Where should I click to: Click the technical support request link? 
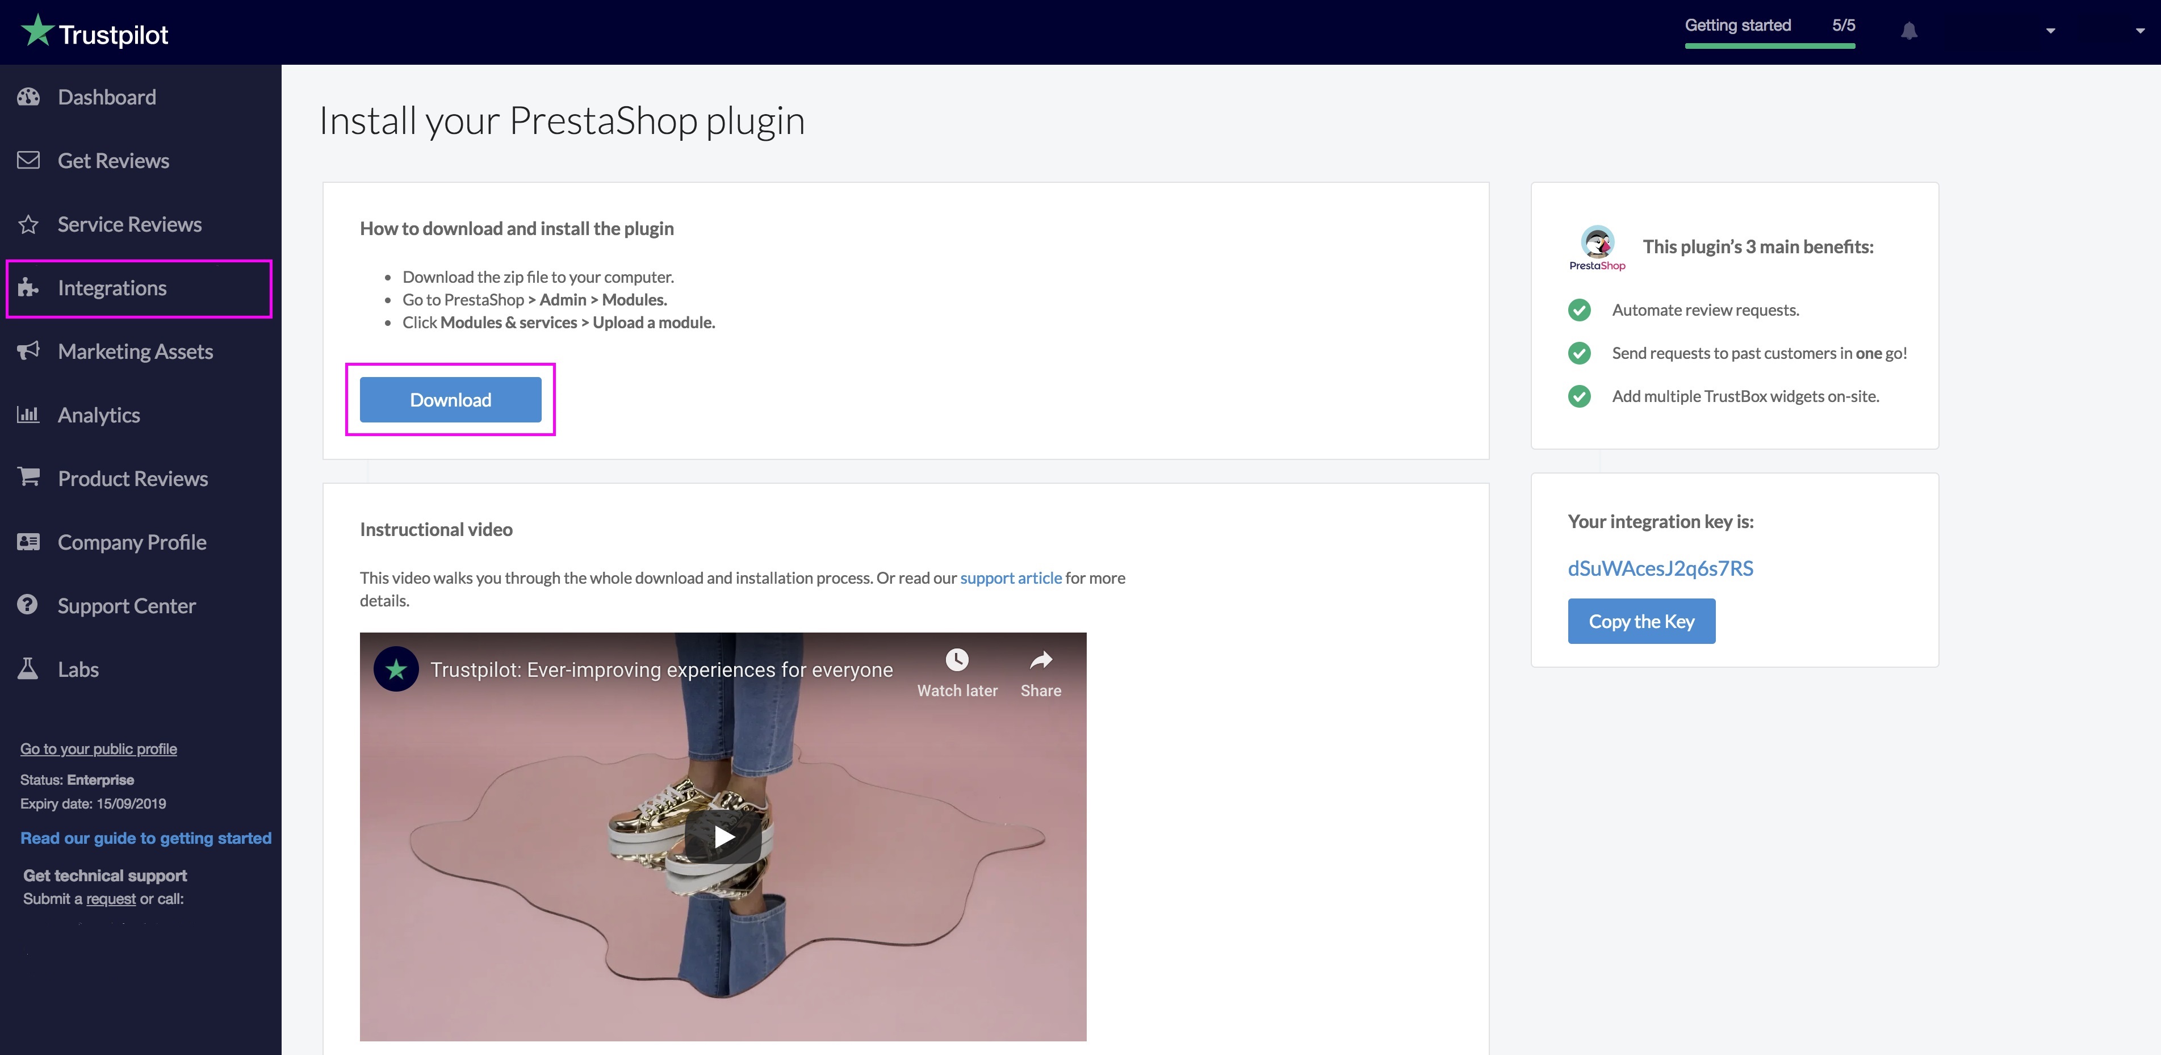tap(111, 899)
